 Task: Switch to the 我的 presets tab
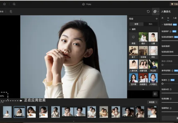[151, 24]
